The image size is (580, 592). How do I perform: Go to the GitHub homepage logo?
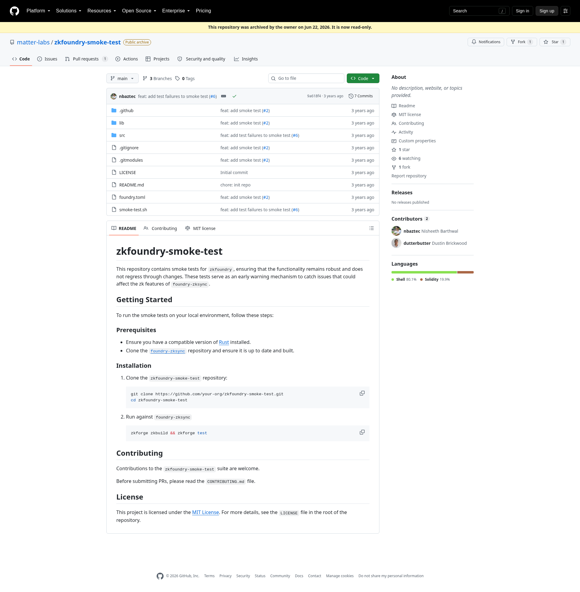point(14,11)
